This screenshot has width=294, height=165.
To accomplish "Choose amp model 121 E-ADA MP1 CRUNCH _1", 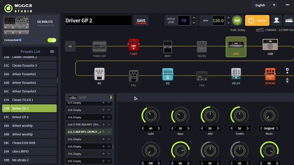I will (89, 132).
